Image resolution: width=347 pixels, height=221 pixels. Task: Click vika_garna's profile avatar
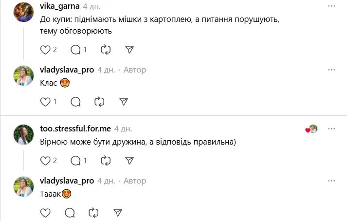(23, 12)
